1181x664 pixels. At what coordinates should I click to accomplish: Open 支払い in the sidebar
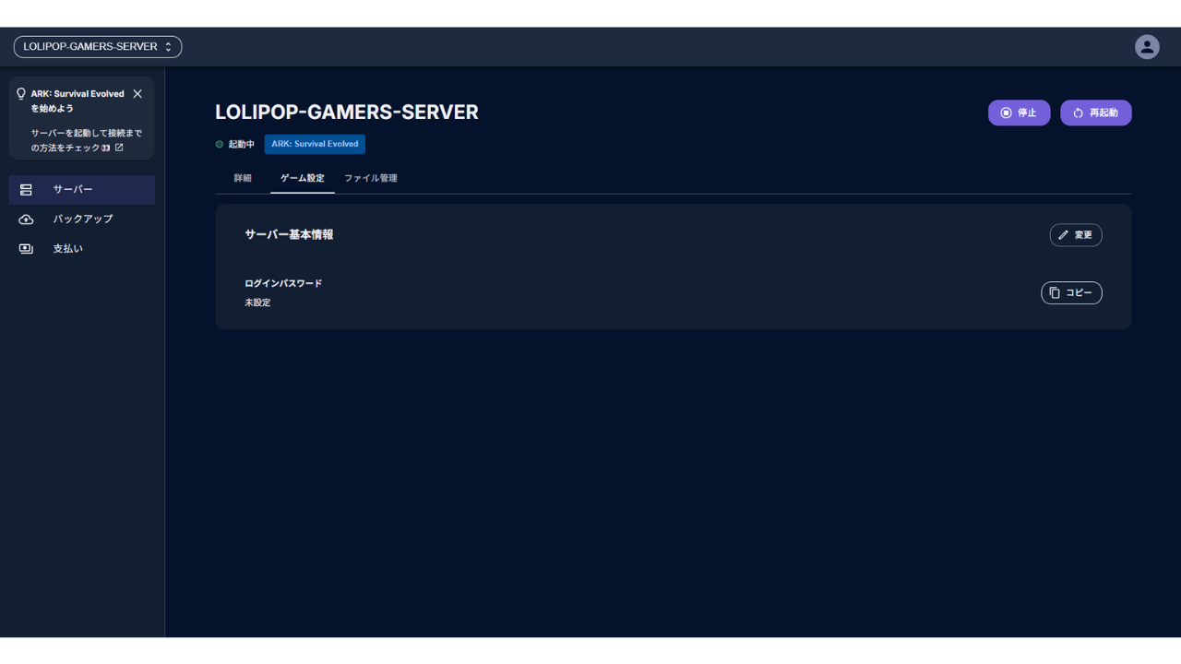pyautogui.click(x=82, y=248)
